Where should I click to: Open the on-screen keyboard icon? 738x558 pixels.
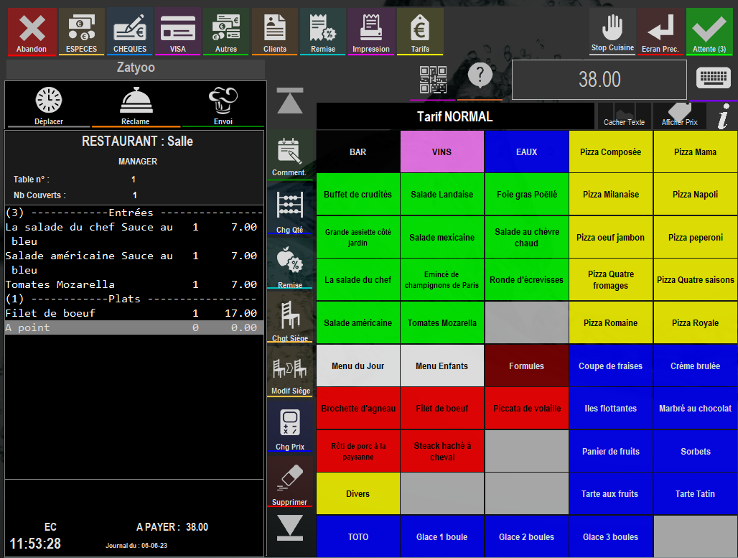714,78
